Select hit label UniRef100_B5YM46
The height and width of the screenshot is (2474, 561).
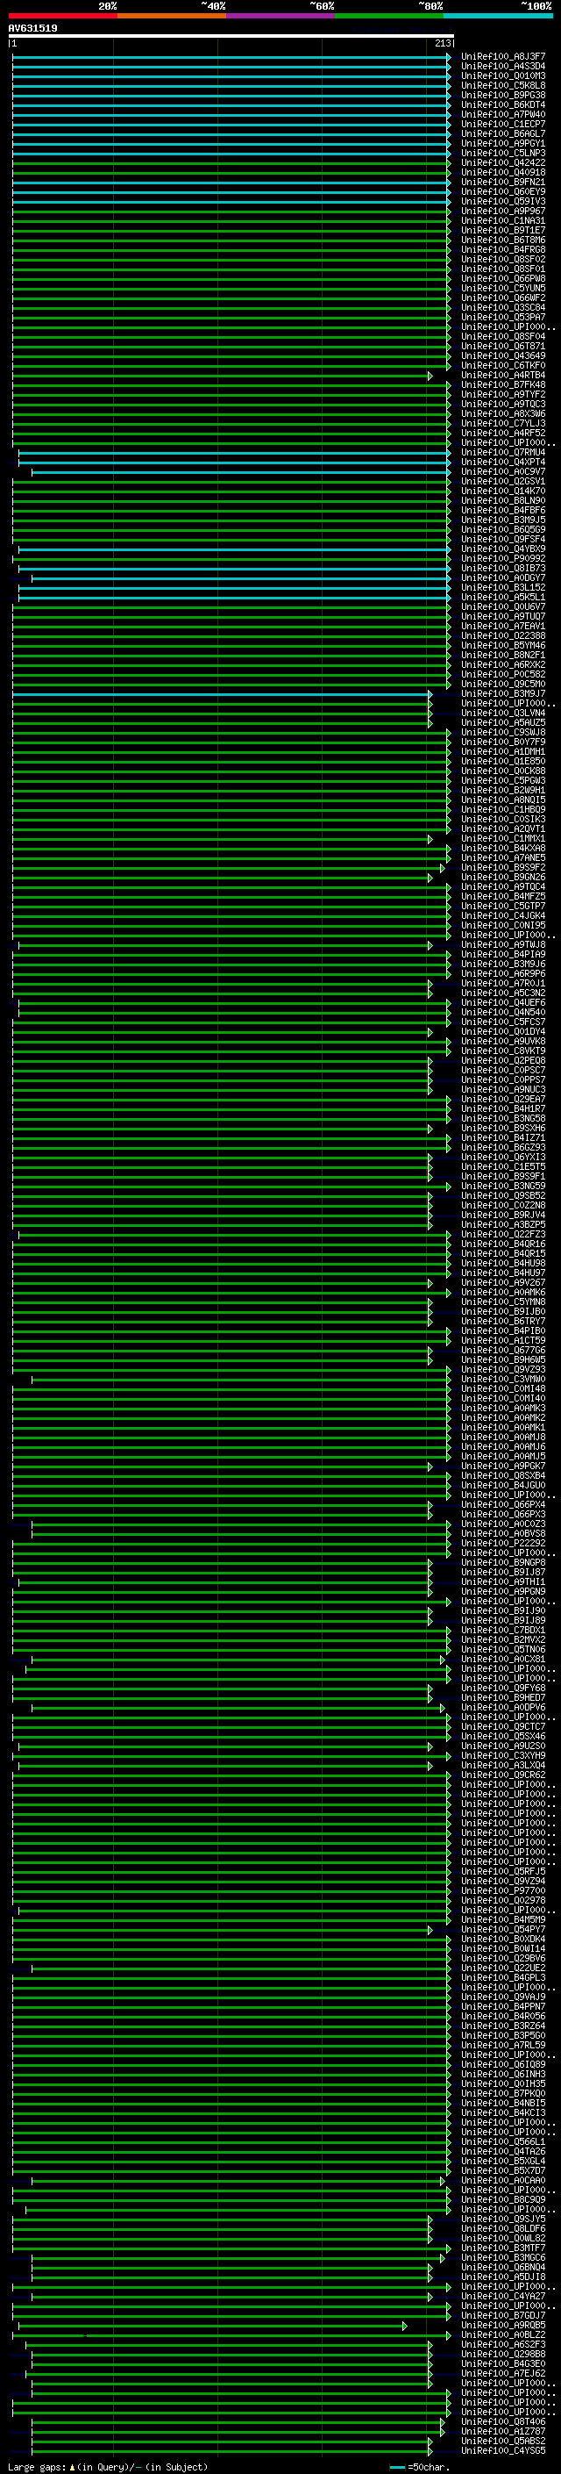(x=503, y=645)
